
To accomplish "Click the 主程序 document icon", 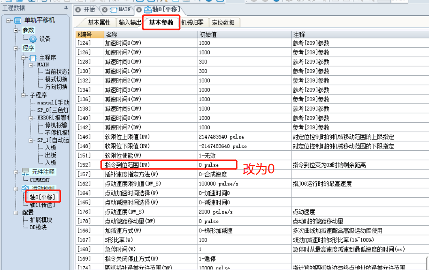I will pyautogui.click(x=33, y=58).
